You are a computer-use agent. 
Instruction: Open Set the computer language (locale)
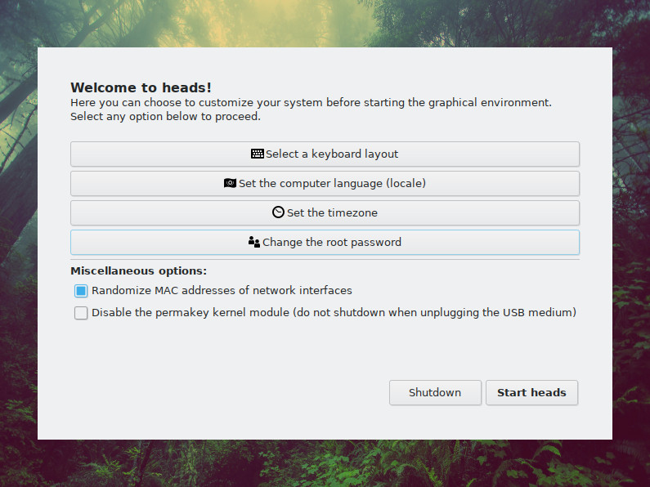tap(325, 184)
